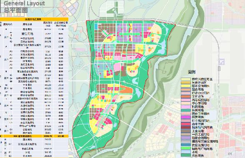Select the 文化设施 orange legend swatch

click(186, 96)
